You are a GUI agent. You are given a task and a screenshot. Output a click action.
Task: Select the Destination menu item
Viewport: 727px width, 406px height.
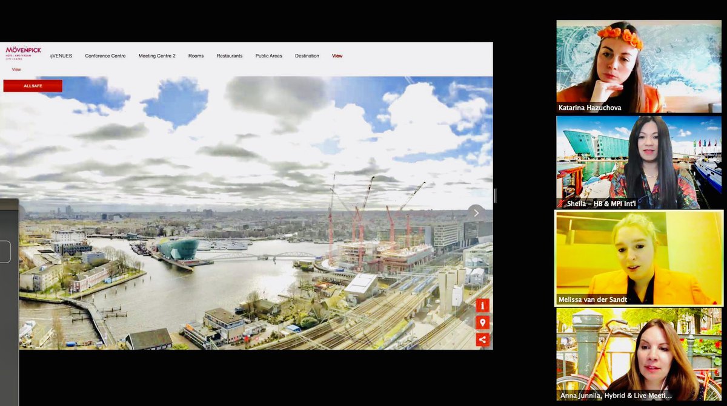click(x=307, y=56)
